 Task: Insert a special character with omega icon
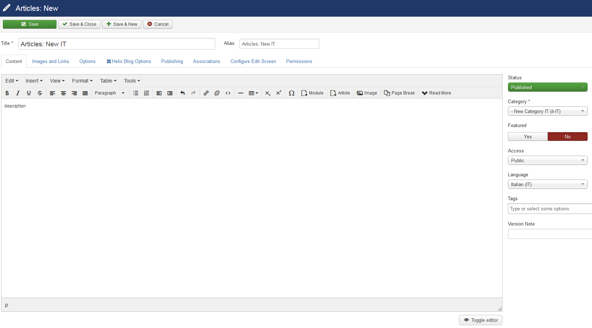tap(291, 93)
